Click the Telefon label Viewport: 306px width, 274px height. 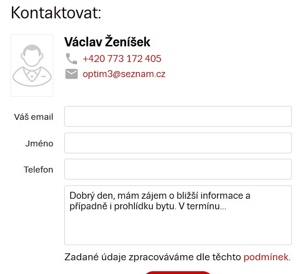[x=38, y=169]
